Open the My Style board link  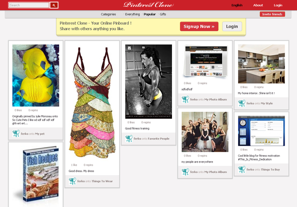pyautogui.click(x=267, y=103)
